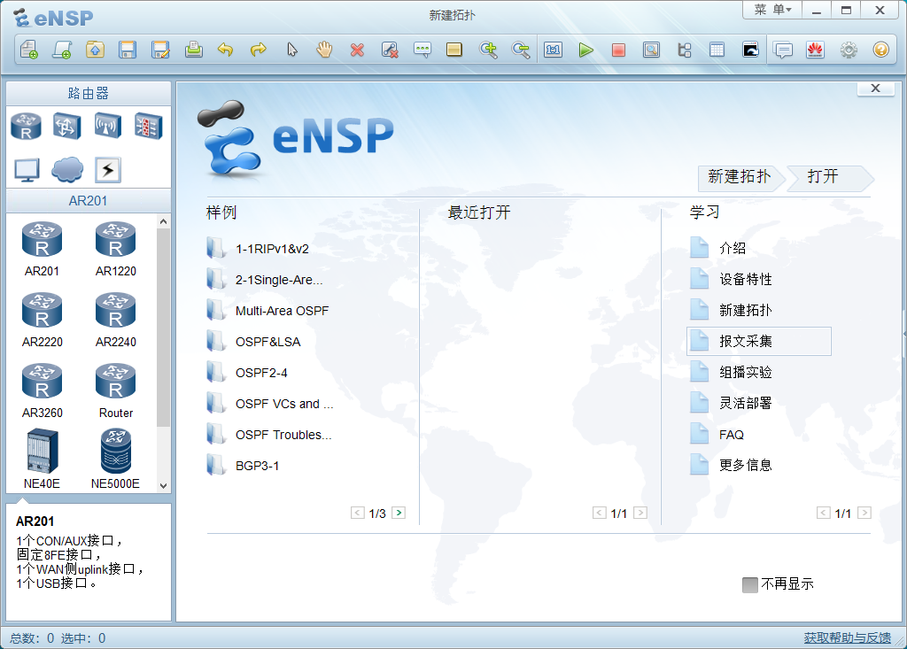Pick the AR1220 router device

116,250
